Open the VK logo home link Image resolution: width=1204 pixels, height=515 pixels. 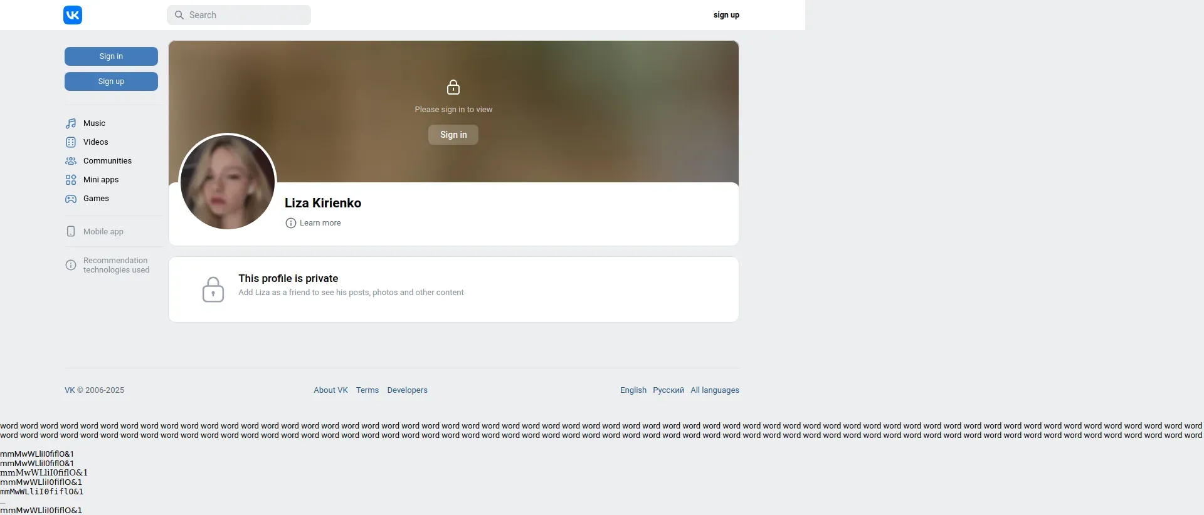point(73,15)
